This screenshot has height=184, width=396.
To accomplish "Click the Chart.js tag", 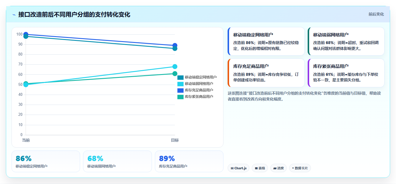I will click(238, 168).
